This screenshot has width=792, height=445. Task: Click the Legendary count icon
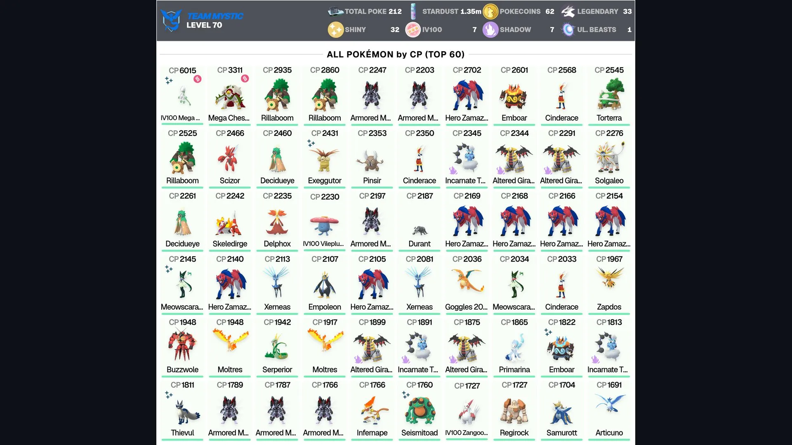click(x=568, y=12)
